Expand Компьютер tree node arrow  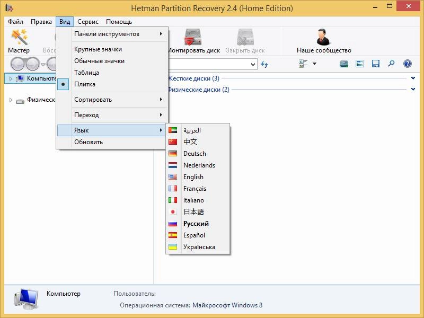pyautogui.click(x=11, y=78)
